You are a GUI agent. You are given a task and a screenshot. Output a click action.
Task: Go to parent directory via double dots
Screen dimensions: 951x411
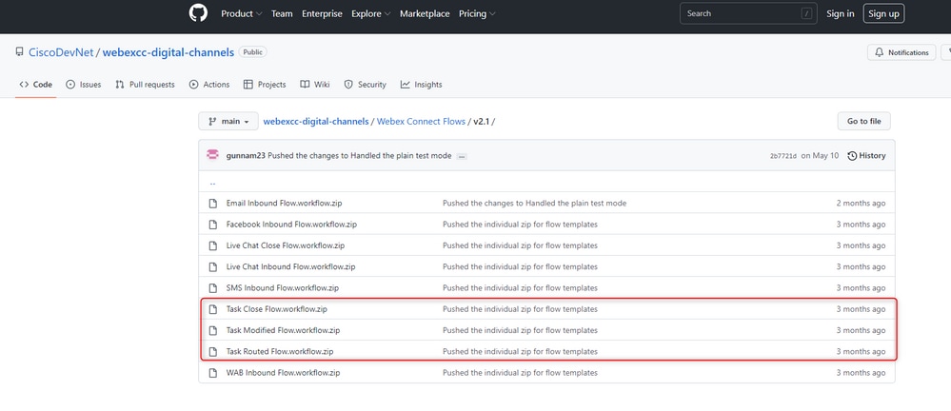pyautogui.click(x=213, y=183)
